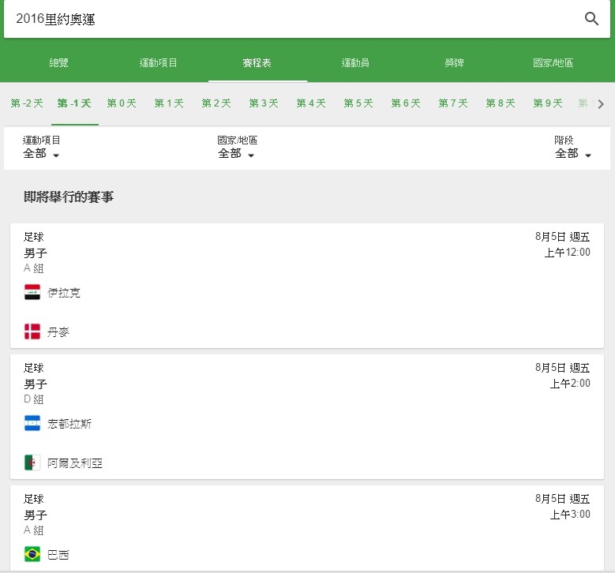Open the 8月5日 上午2:00 match card
The width and height of the screenshot is (615, 573).
[x=307, y=416]
